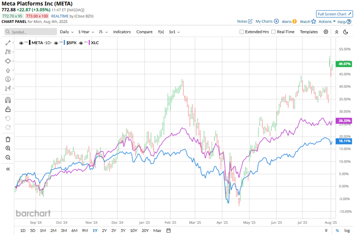Click the unlock drawings icon

click(x=8, y=109)
